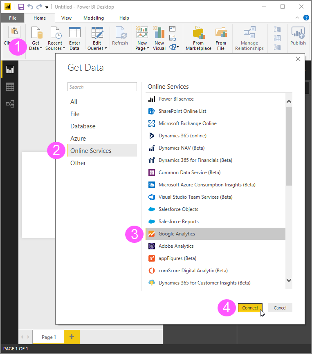Select Salesforce Reports connector

click(x=215, y=222)
